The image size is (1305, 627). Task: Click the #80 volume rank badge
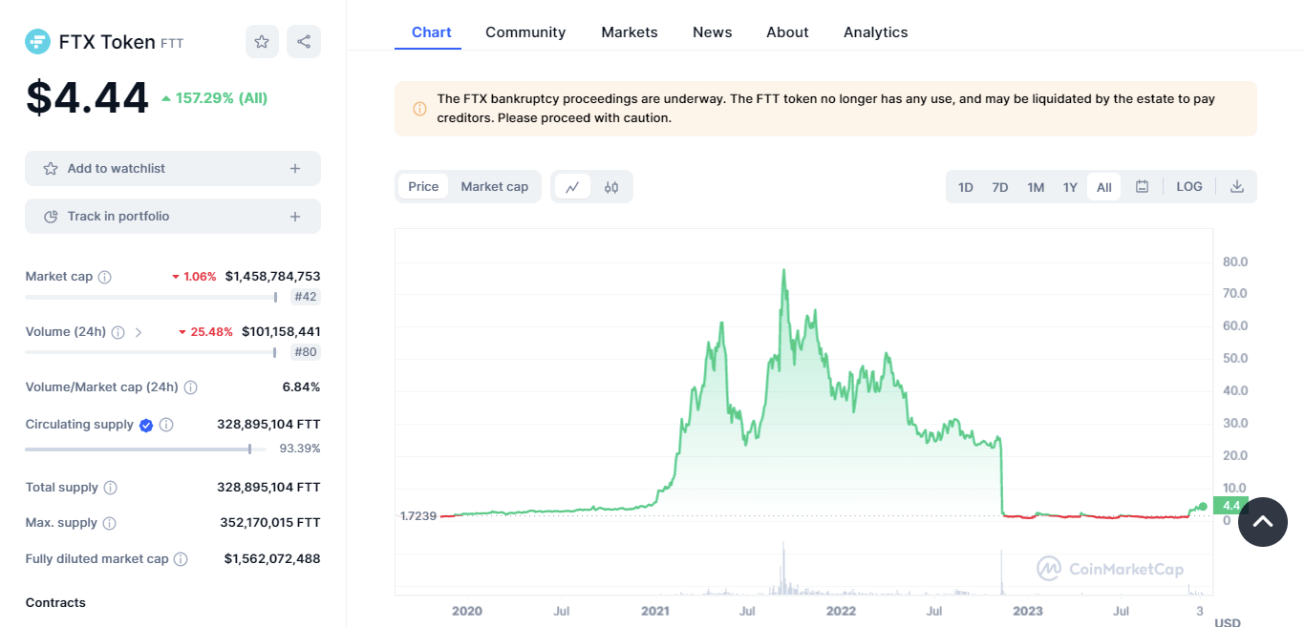pyautogui.click(x=306, y=352)
